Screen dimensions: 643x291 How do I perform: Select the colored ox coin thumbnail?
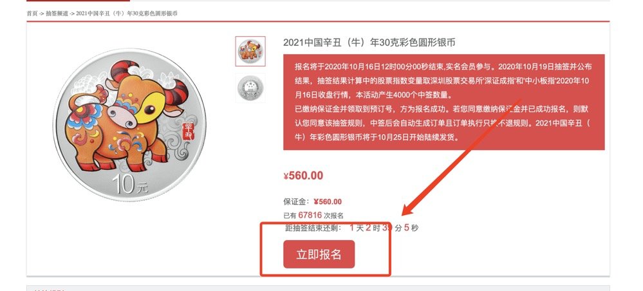tap(250, 52)
